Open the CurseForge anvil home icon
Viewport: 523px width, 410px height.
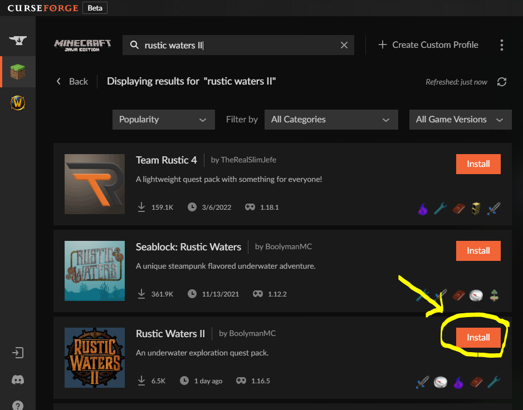point(18,41)
